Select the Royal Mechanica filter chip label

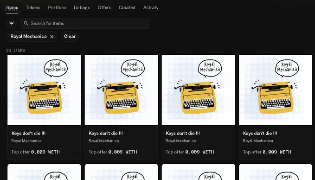28,37
